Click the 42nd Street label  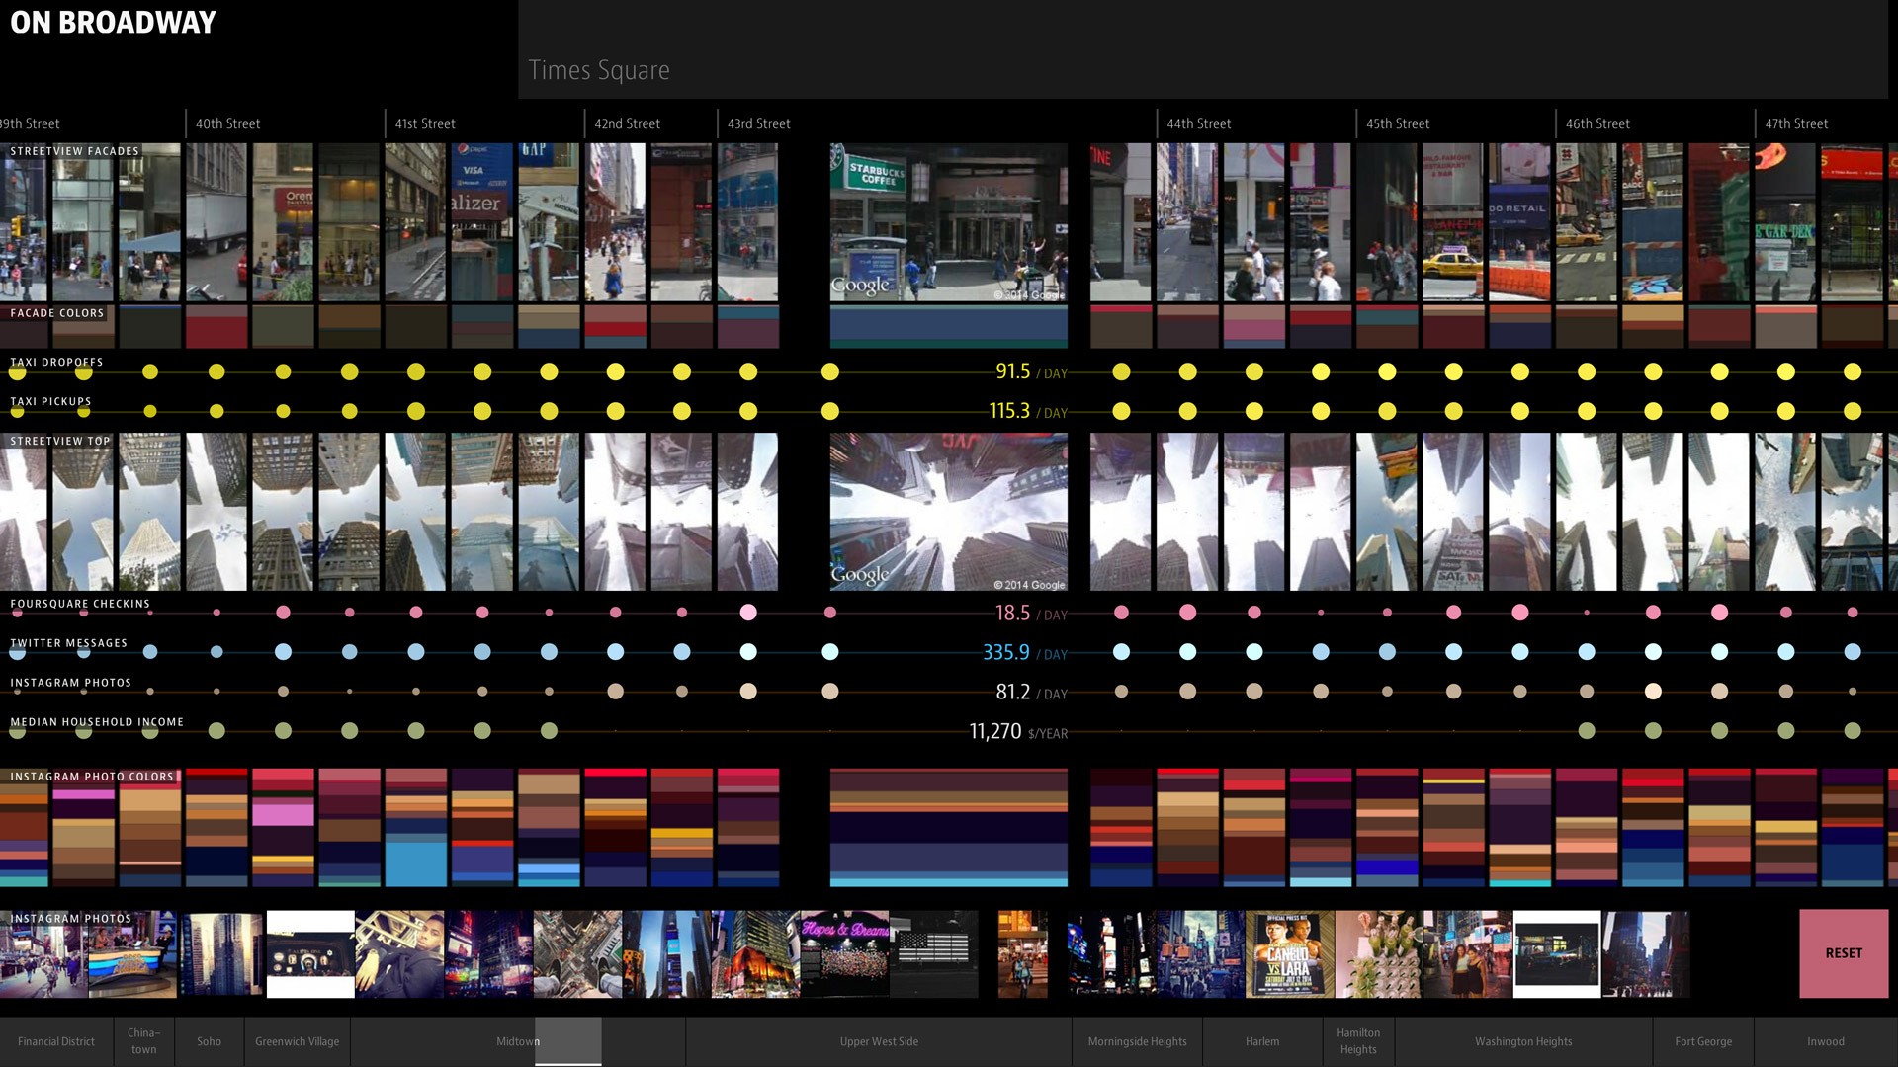pos(627,123)
